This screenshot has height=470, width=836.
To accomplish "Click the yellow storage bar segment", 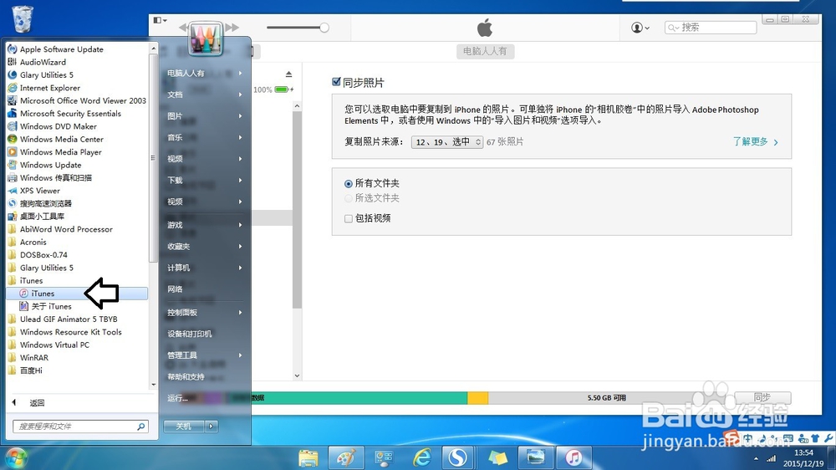I will point(477,398).
